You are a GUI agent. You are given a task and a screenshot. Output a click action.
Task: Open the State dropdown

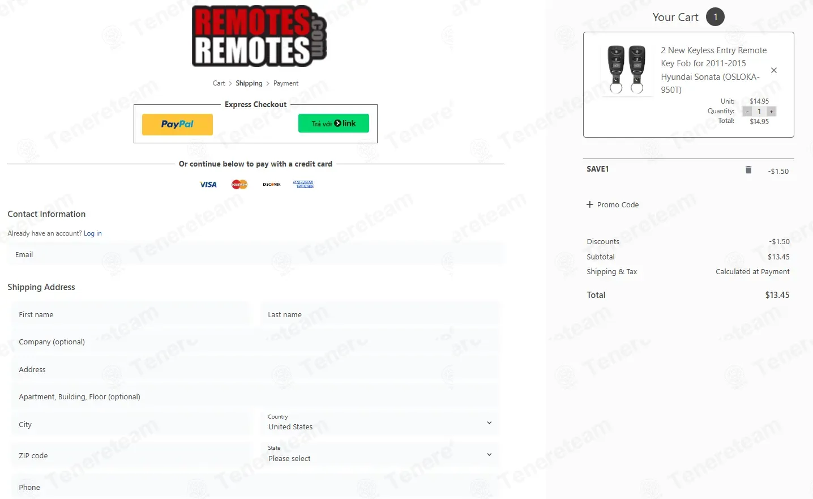380,454
